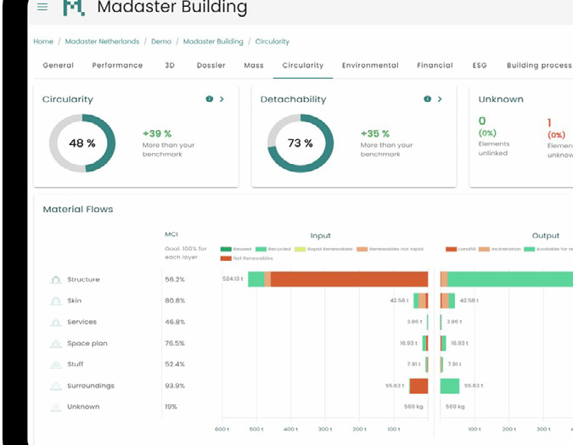
Task: Click the orange Structure input bar
Action: coord(348,279)
